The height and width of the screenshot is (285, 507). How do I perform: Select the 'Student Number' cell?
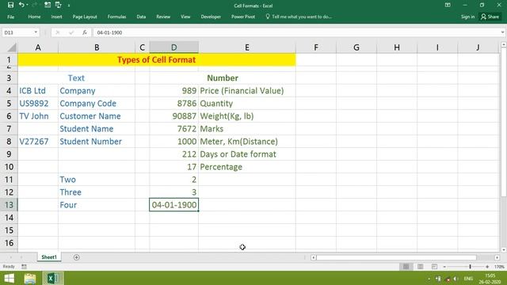pyautogui.click(x=97, y=142)
